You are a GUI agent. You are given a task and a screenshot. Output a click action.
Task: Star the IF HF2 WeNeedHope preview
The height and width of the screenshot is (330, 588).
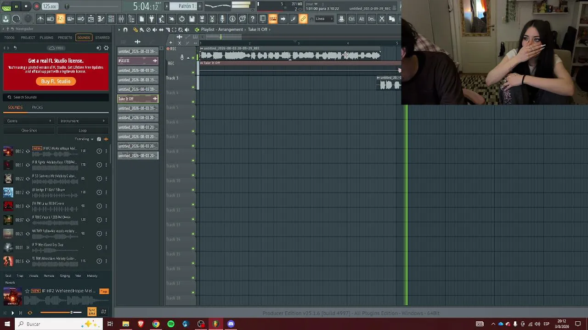click(27, 291)
